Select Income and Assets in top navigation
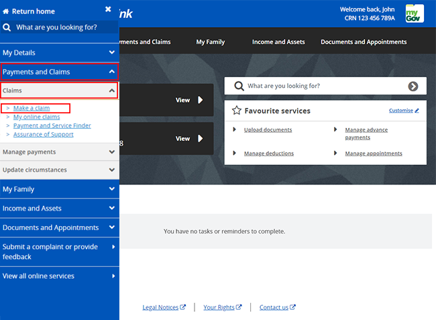The width and height of the screenshot is (436, 320). (x=278, y=42)
